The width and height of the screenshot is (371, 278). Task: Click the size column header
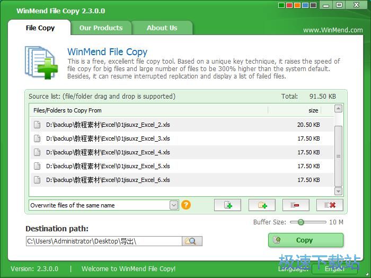click(x=295, y=110)
